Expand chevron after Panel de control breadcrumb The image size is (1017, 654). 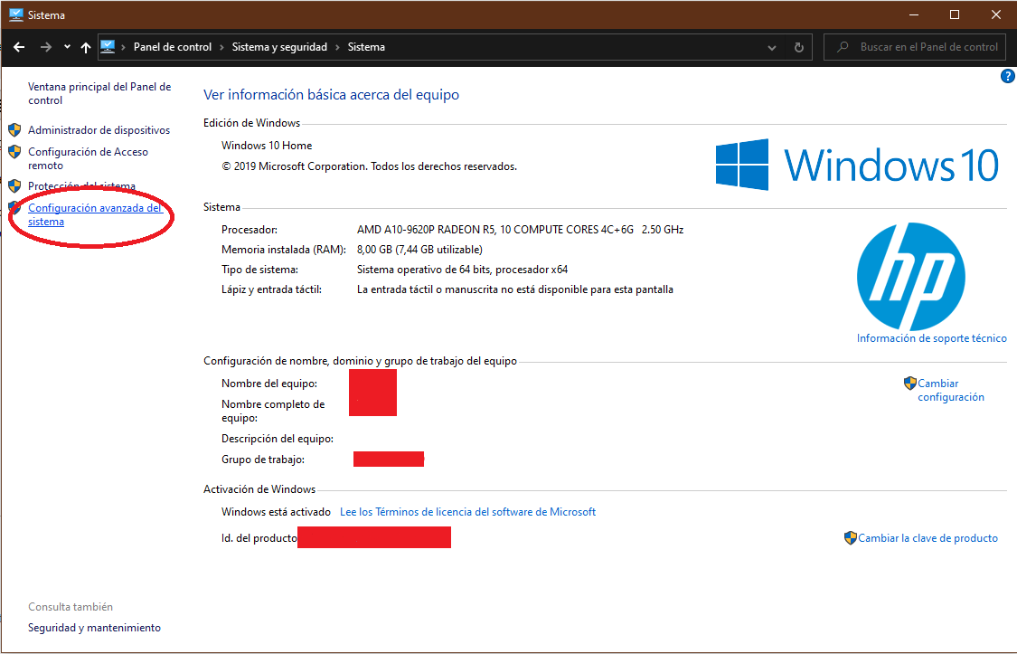point(221,47)
